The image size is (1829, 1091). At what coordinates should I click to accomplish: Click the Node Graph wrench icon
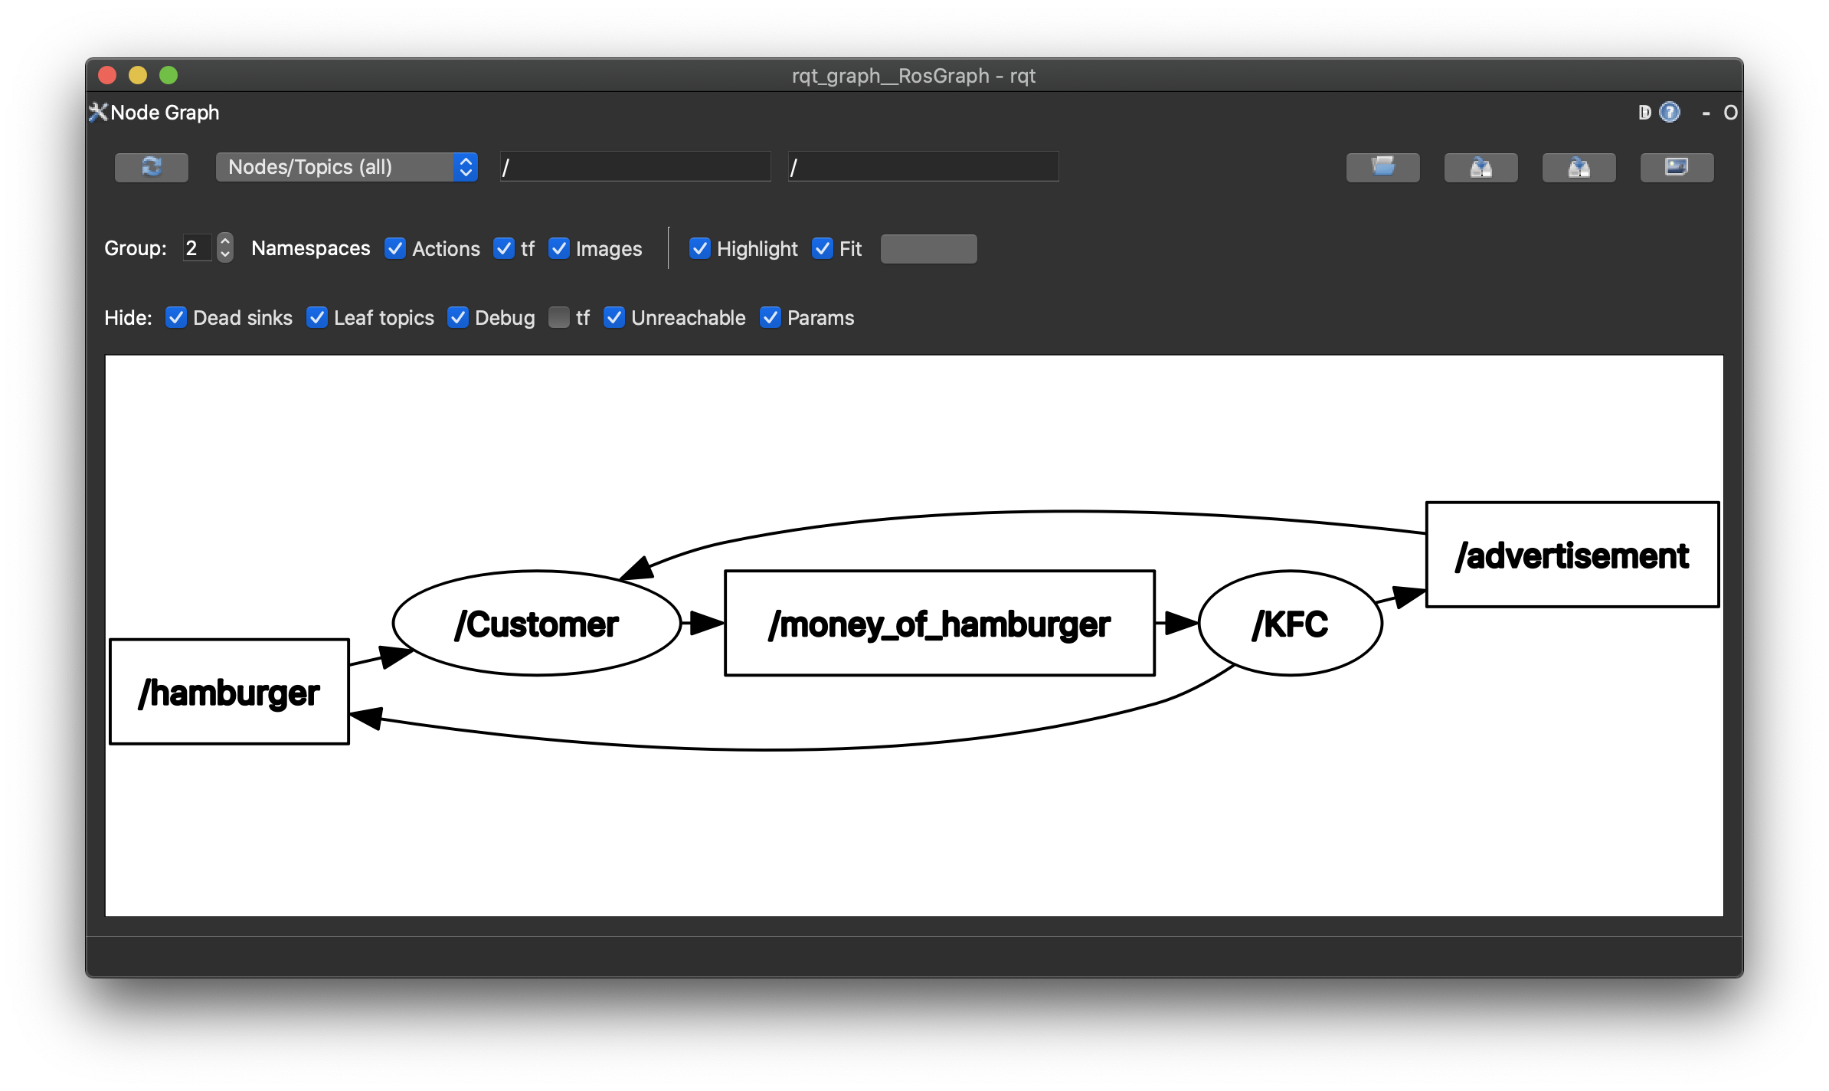98,113
